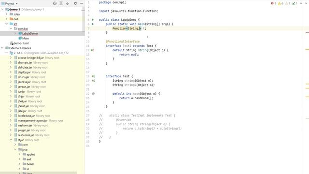
Task: Expand the com folder in rt.jar
Action: tap(15, 145)
